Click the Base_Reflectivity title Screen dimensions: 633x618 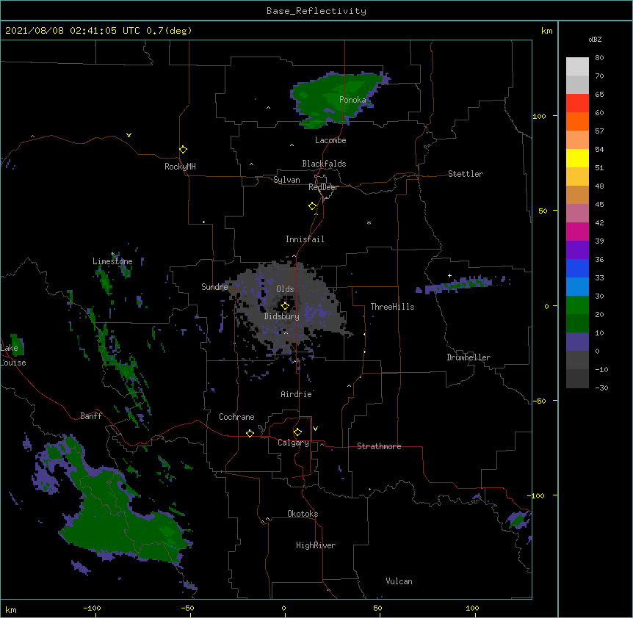tap(316, 11)
